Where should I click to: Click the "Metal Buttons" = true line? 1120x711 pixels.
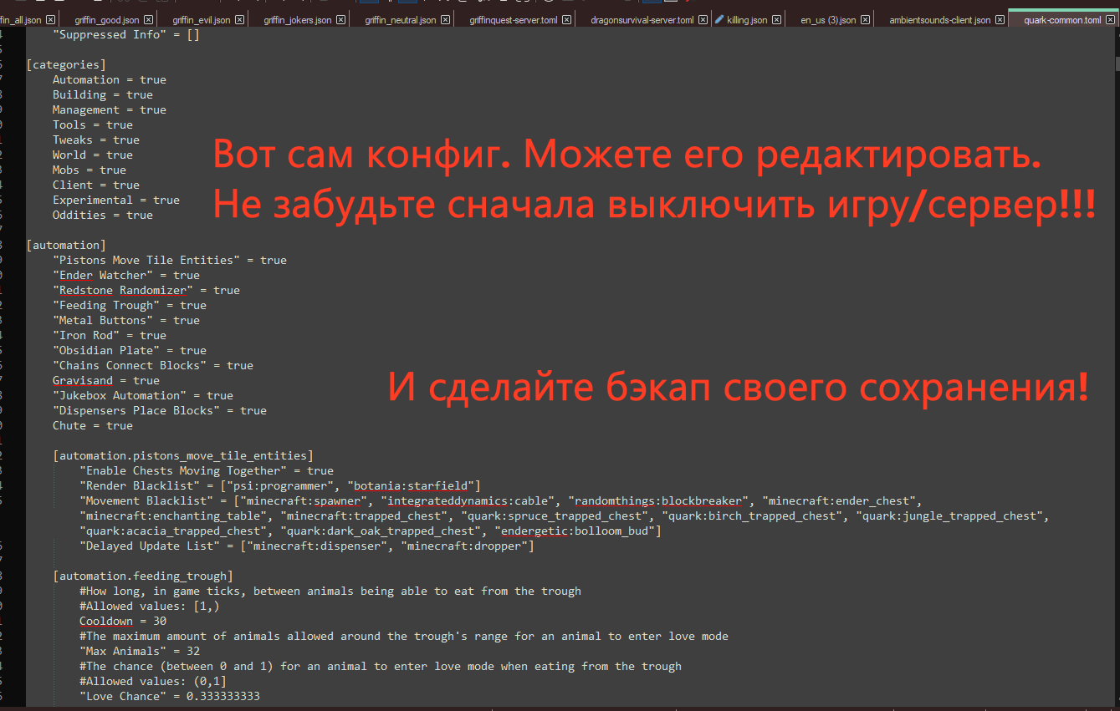125,320
